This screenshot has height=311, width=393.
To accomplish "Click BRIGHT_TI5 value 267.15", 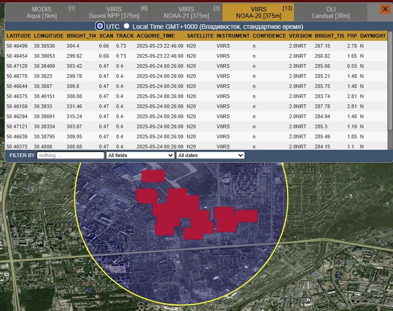I will pyautogui.click(x=323, y=46).
